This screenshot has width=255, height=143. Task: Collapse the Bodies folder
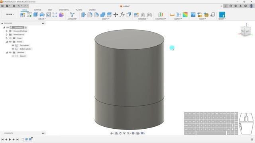pos(7,42)
